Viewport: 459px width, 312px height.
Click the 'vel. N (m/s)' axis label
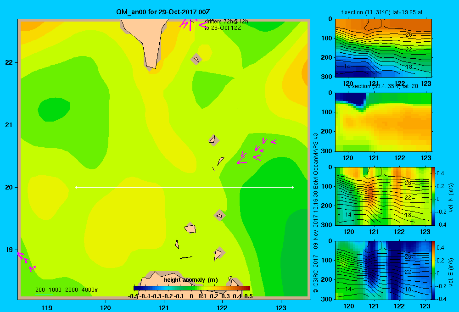pyautogui.click(x=451, y=198)
